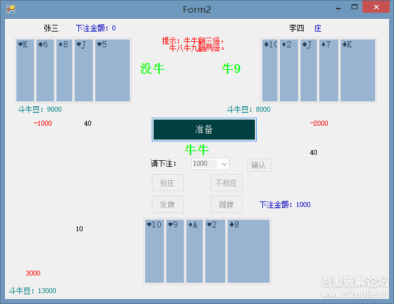
Task: Click the green 牛牛 result text
Action: [197, 150]
